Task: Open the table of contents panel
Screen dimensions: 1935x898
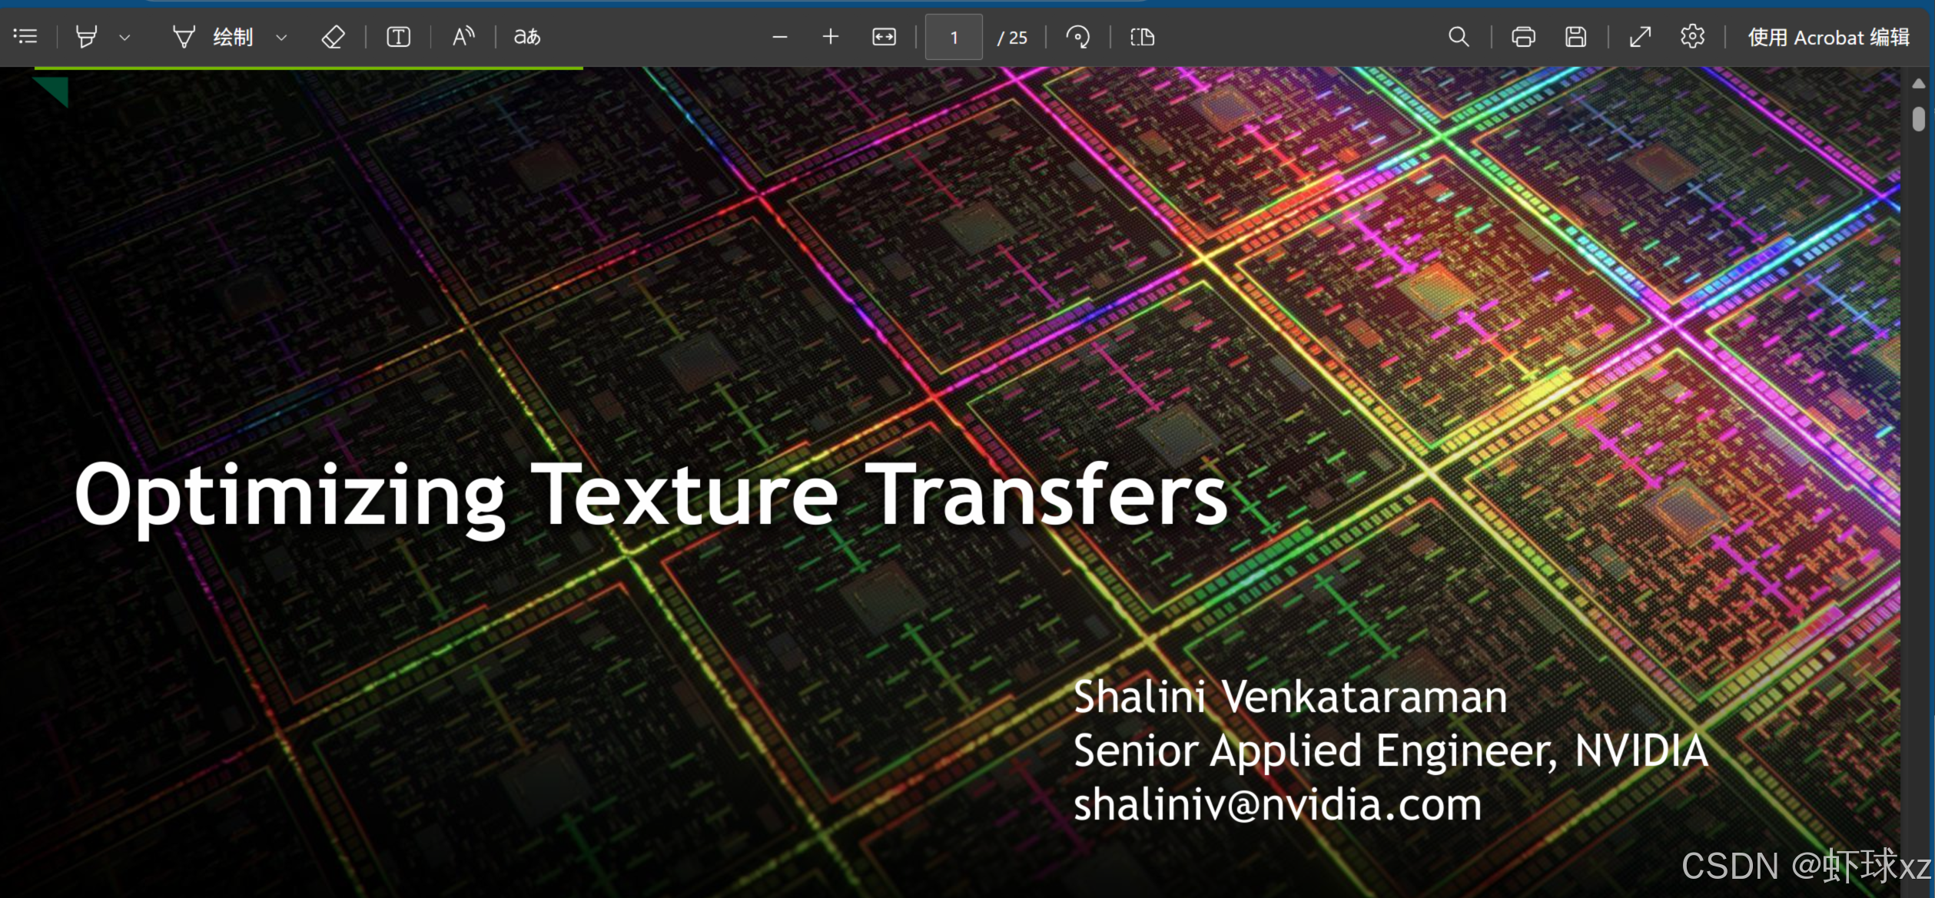Action: pyautogui.click(x=25, y=36)
